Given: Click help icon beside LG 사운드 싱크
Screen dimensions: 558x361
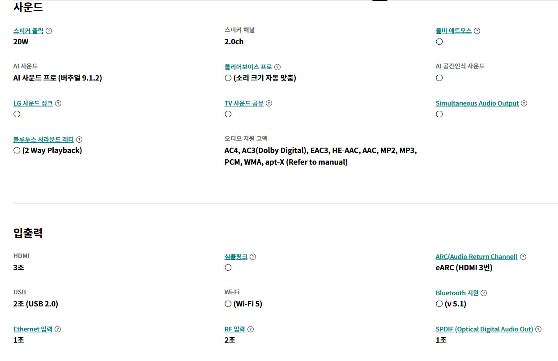Looking at the screenshot, I should point(58,103).
